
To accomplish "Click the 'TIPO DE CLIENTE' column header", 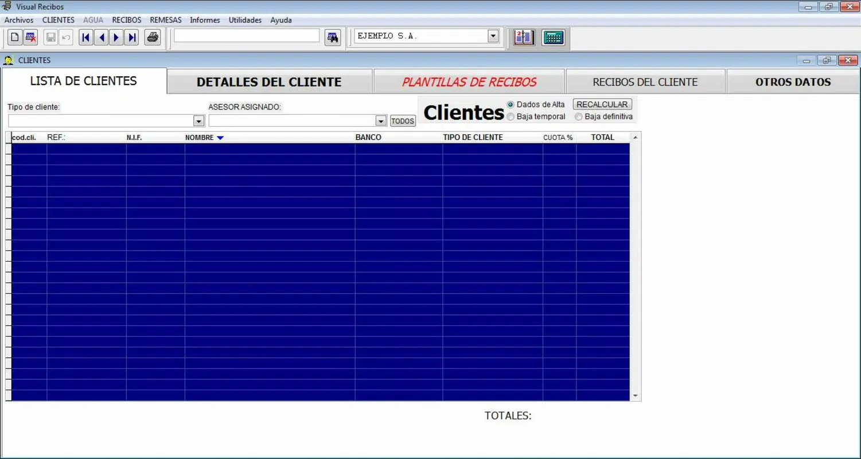I will (x=493, y=138).
